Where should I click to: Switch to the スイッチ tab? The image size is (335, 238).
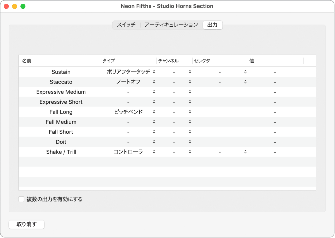126,25
